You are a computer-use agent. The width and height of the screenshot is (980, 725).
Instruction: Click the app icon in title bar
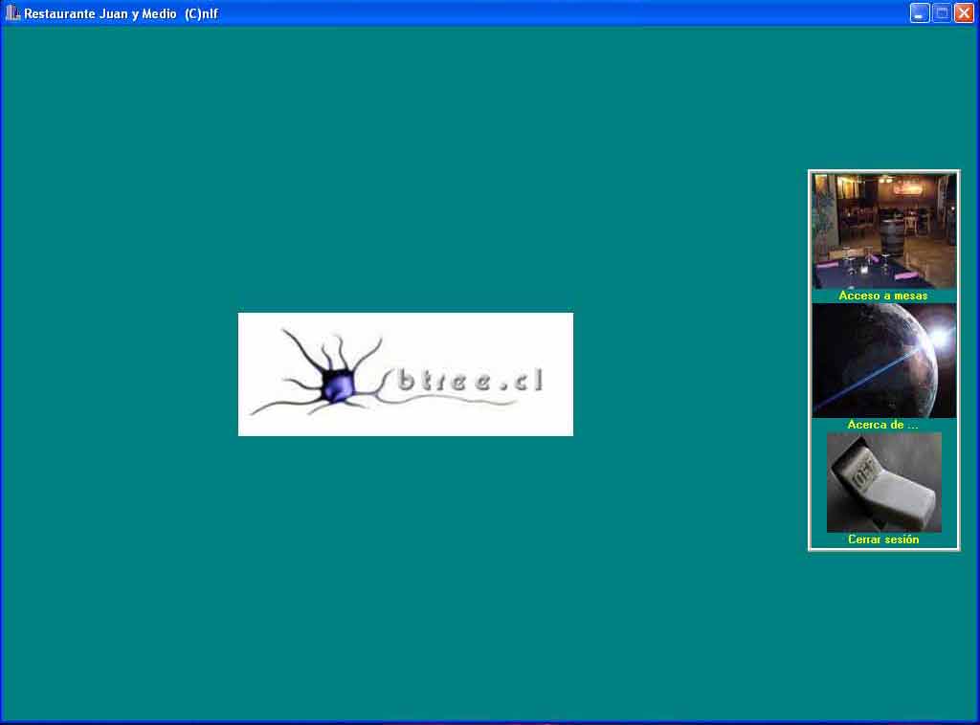(12, 13)
